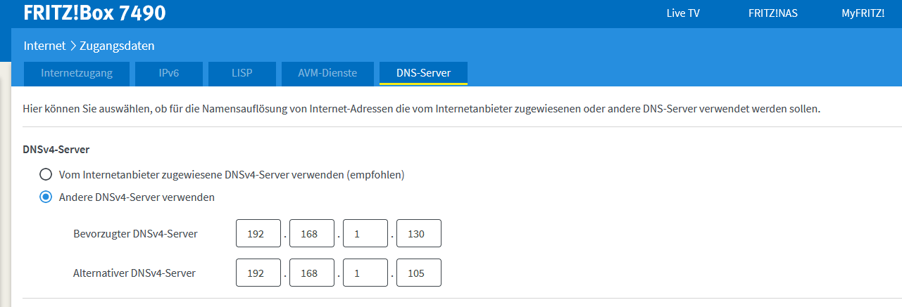Switch to the IPv6 tab

[x=169, y=73]
